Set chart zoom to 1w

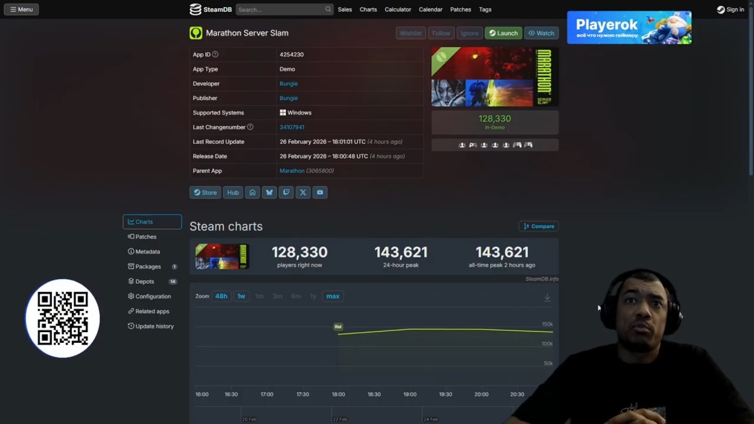241,296
